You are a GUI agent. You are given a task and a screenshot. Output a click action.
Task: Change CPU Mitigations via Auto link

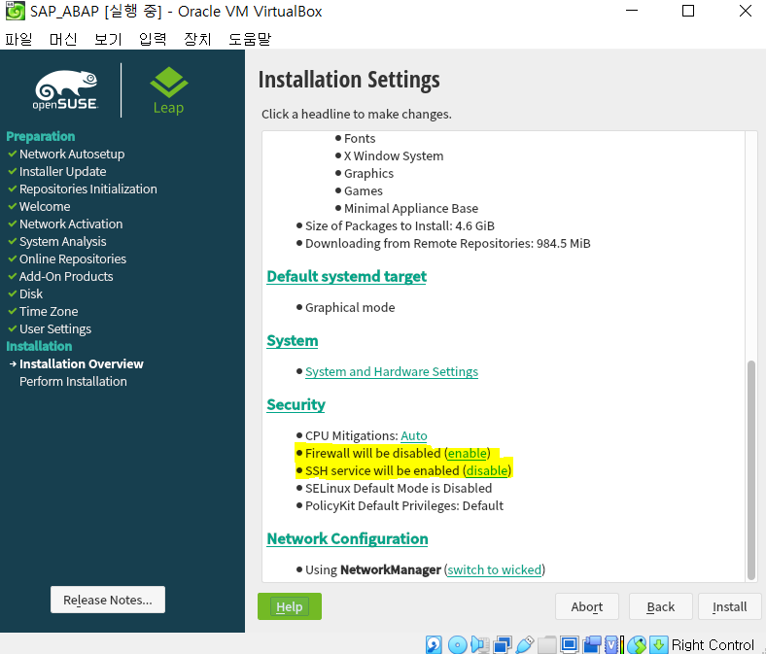pos(414,435)
